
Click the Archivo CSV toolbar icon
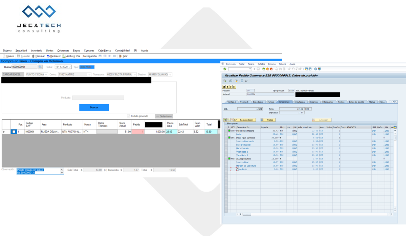64,56
